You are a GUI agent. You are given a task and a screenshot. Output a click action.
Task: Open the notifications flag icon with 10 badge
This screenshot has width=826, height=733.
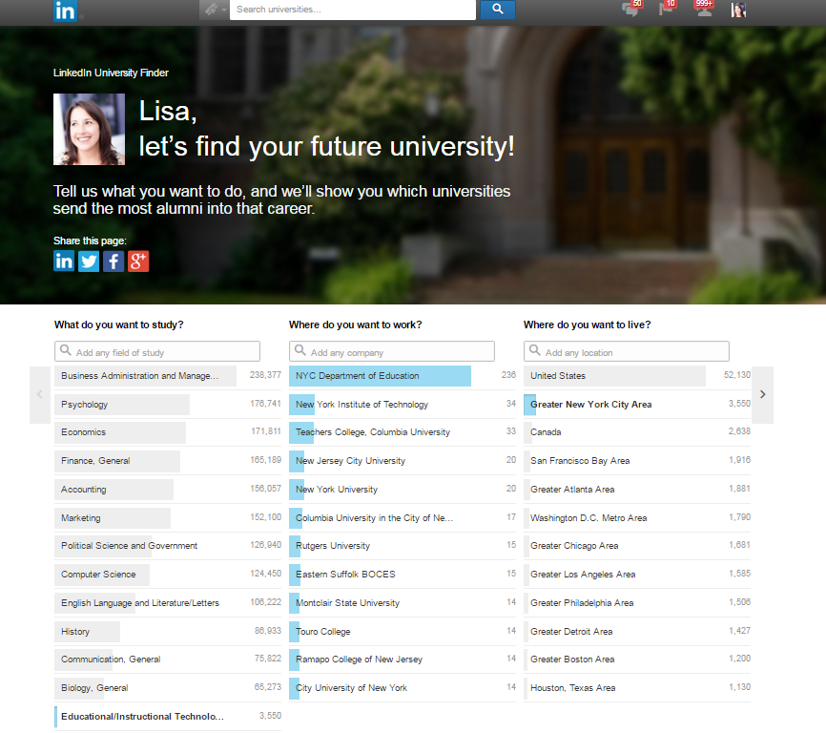coord(667,9)
